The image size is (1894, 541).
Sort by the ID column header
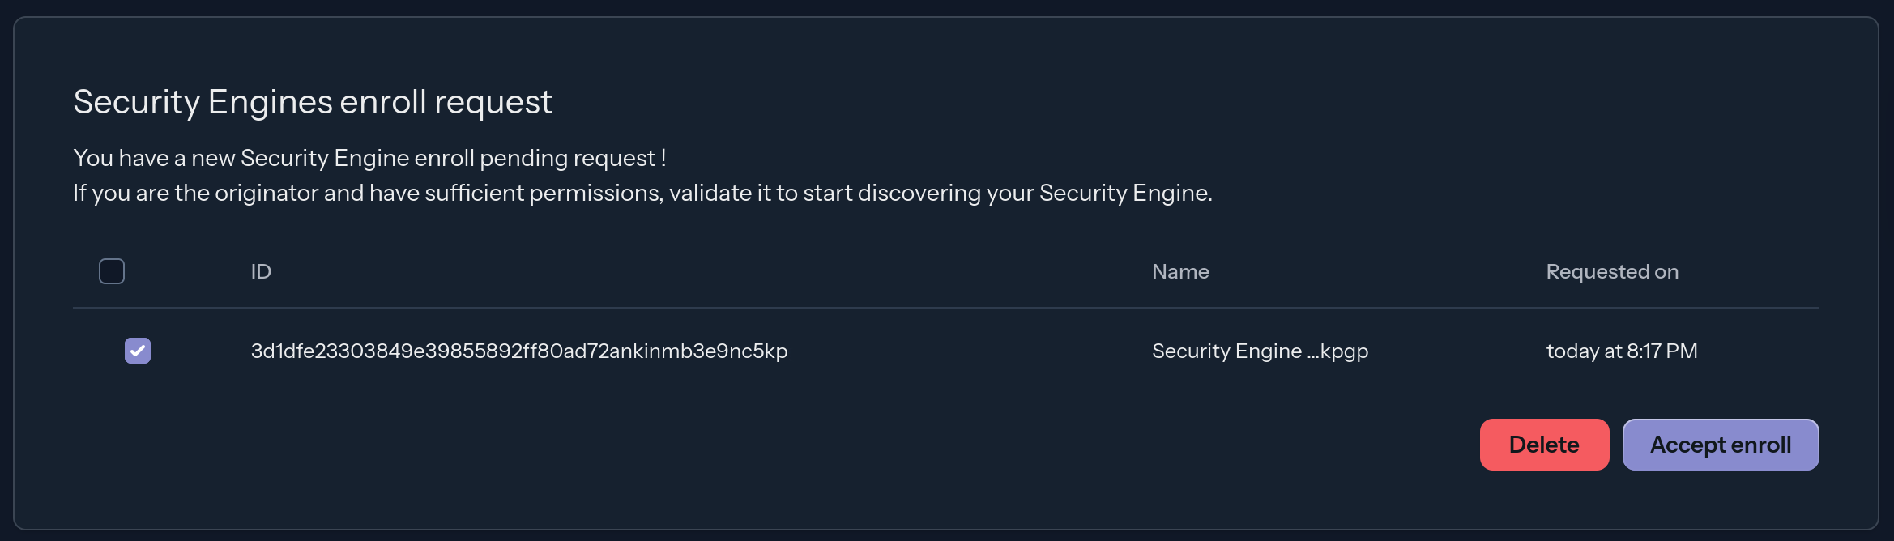tap(261, 271)
